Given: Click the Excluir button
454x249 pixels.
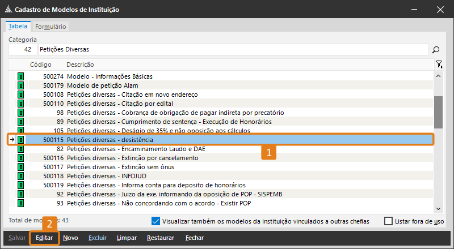Looking at the screenshot, I should 97,238.
